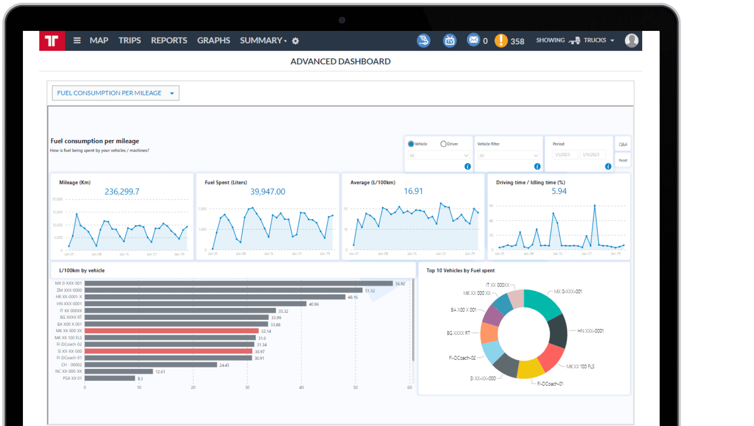Click the dark HN XXX-0001 donut segment
The image size is (754, 426).
(558, 331)
